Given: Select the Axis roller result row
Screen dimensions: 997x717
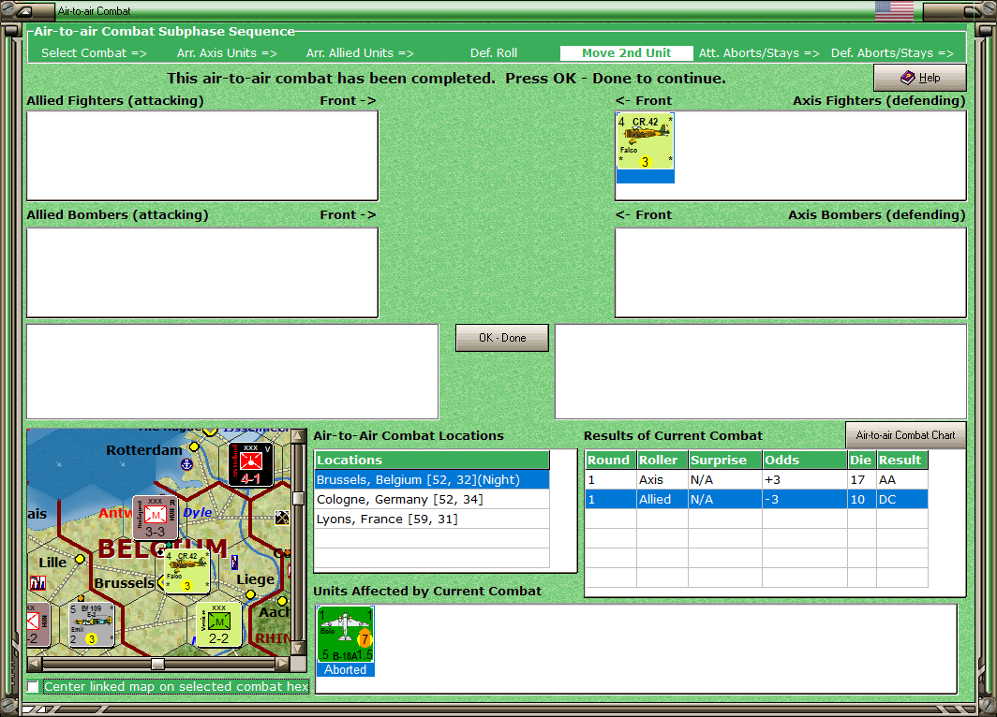Looking at the screenshot, I should click(756, 479).
